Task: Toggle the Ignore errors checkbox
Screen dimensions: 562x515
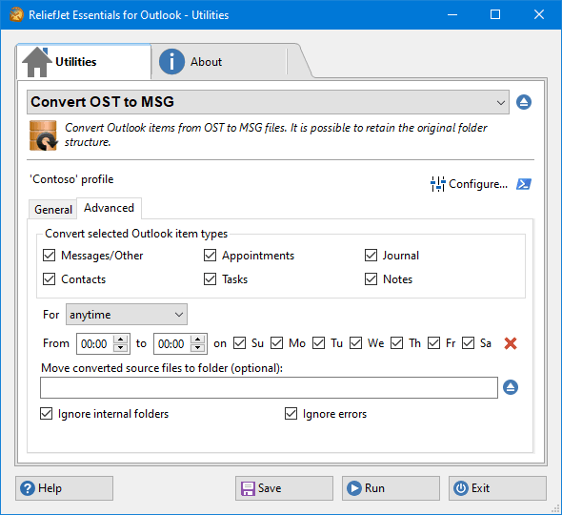Action: point(291,414)
